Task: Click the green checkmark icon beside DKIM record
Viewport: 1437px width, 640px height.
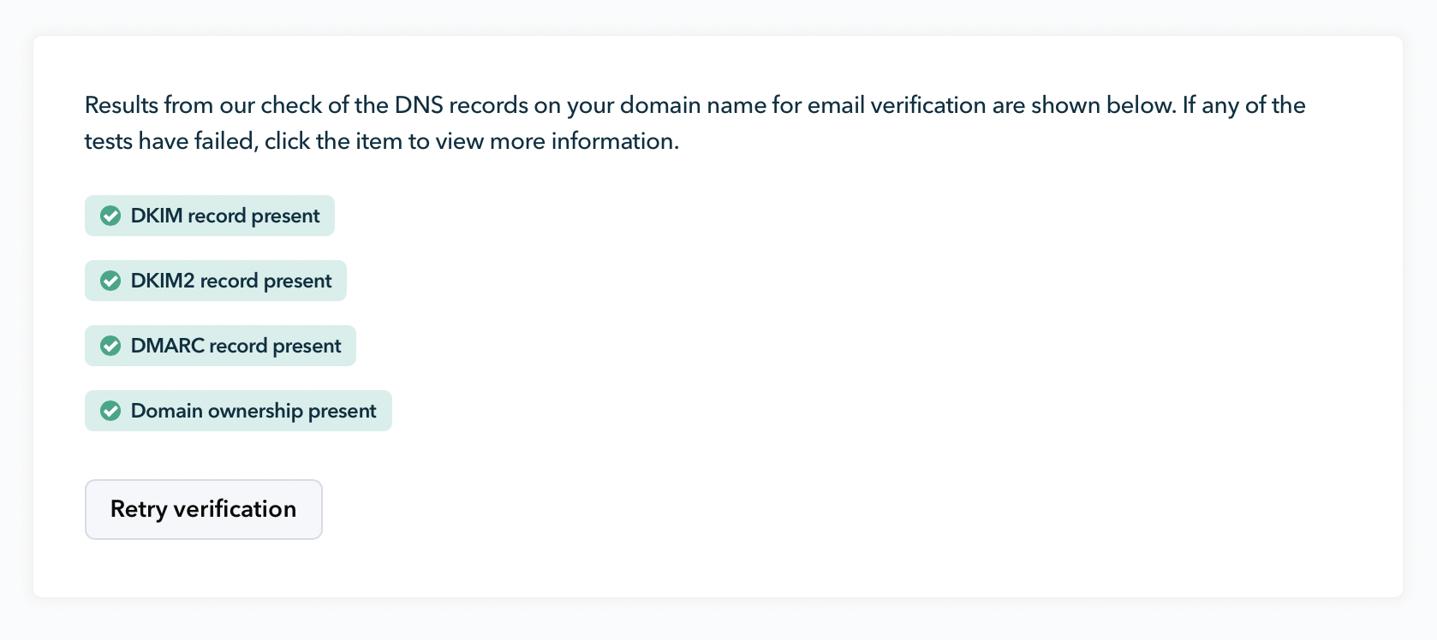Action: coord(110,216)
